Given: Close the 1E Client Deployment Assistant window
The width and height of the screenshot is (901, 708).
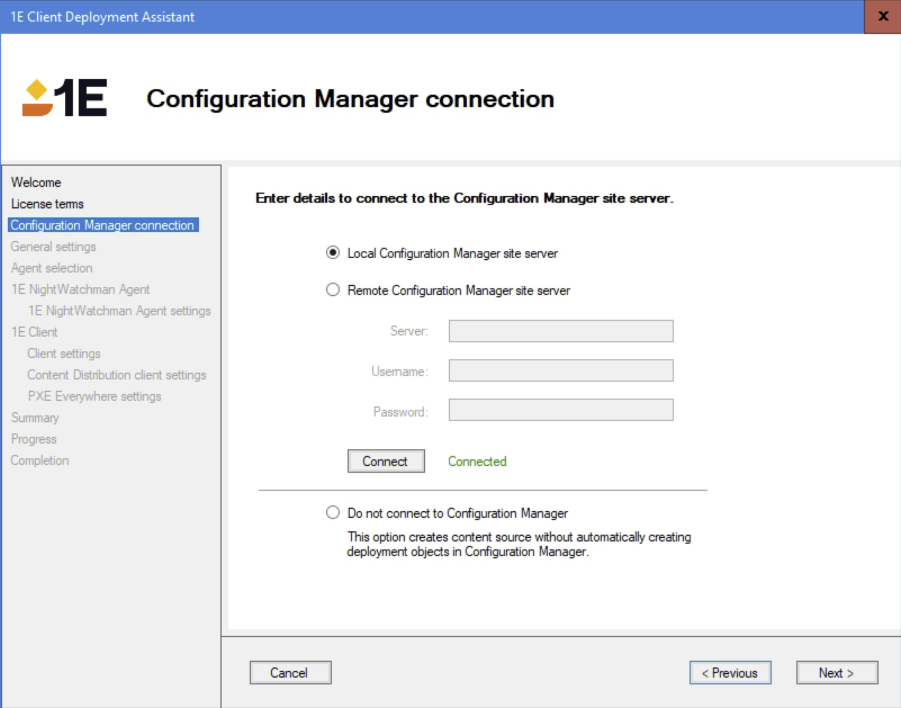Looking at the screenshot, I should (883, 17).
